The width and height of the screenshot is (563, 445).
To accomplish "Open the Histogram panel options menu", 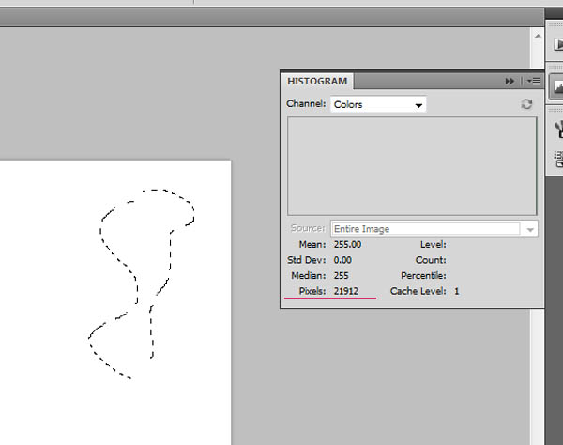I will pyautogui.click(x=532, y=82).
